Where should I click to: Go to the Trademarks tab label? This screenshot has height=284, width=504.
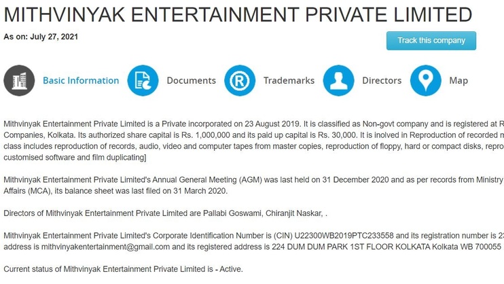289,80
